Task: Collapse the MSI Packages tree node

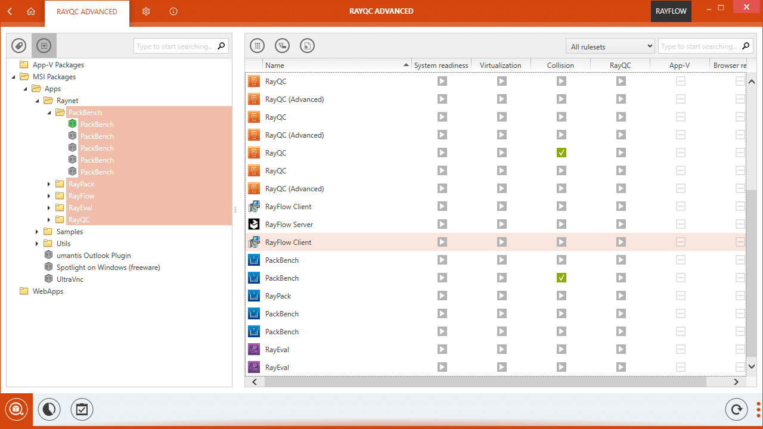Action: pyautogui.click(x=14, y=77)
